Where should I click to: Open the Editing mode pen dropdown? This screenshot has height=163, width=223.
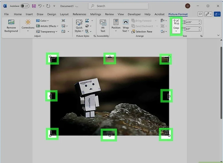(208, 14)
